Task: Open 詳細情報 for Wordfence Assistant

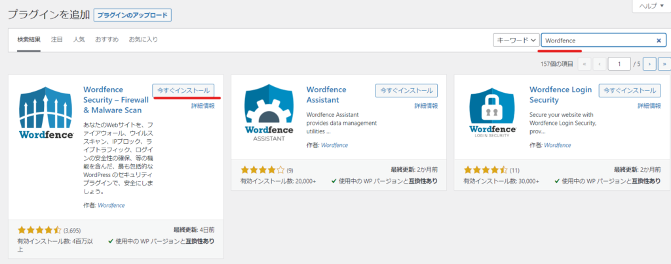Action: 426,106
